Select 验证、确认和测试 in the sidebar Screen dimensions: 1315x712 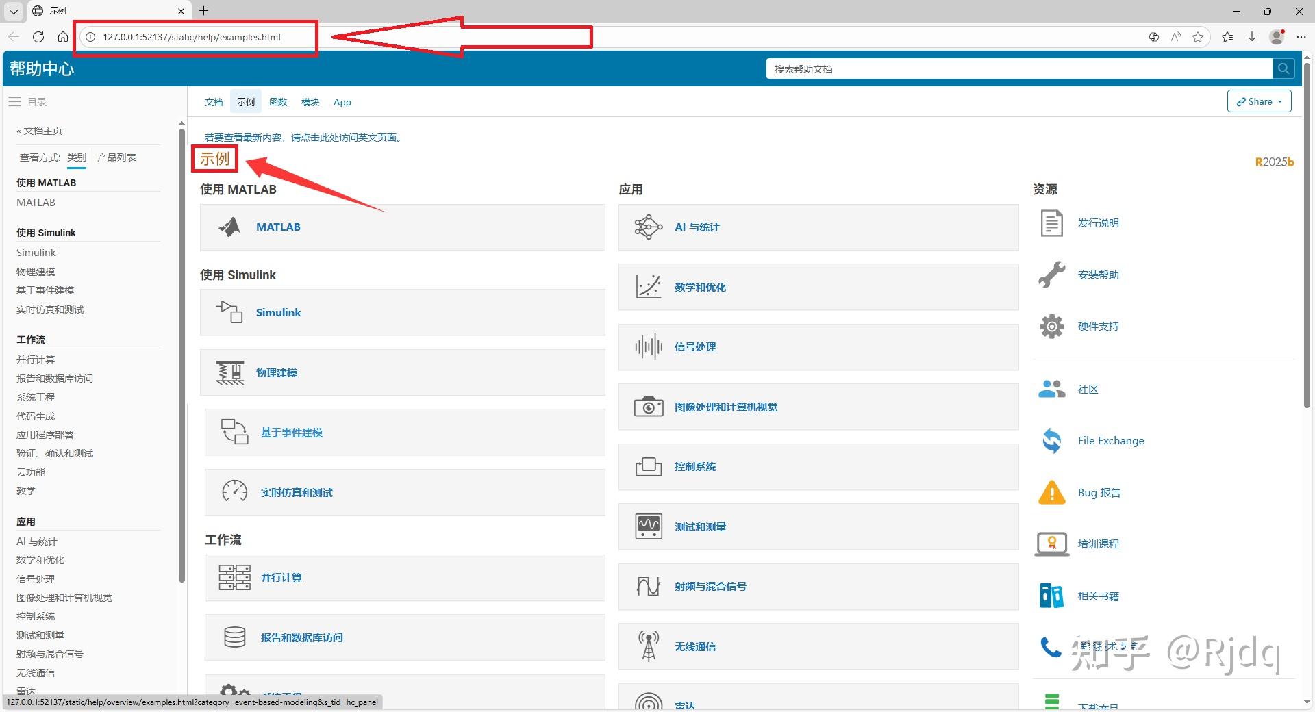pos(55,453)
